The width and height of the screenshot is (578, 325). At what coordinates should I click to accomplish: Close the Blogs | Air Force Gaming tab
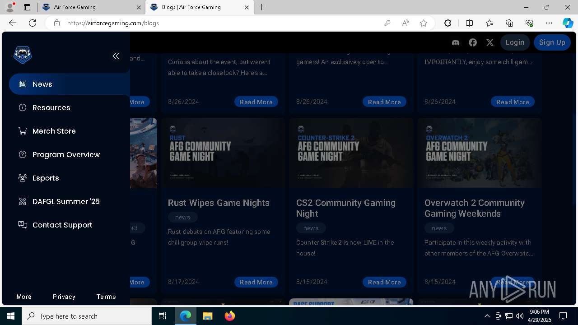[247, 7]
